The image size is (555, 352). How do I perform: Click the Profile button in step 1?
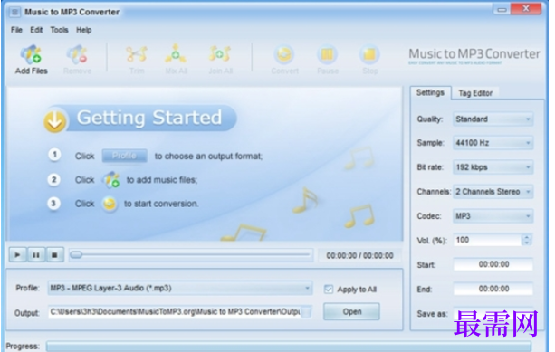[124, 156]
